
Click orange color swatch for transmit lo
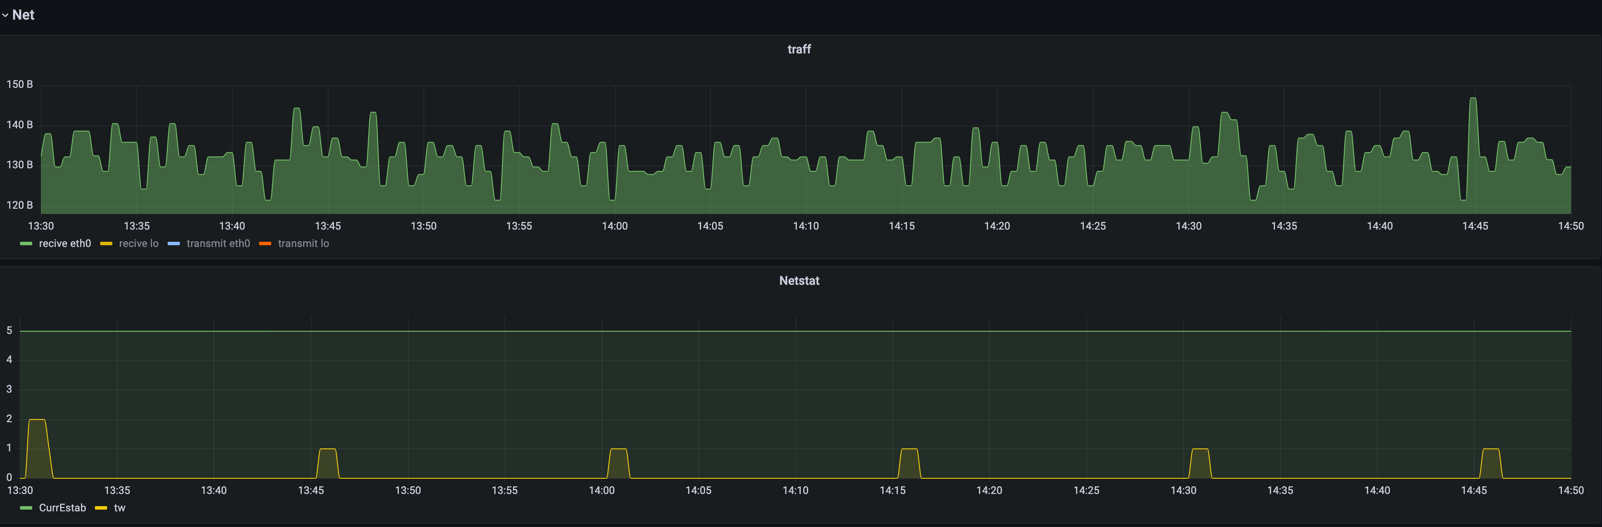(x=265, y=244)
